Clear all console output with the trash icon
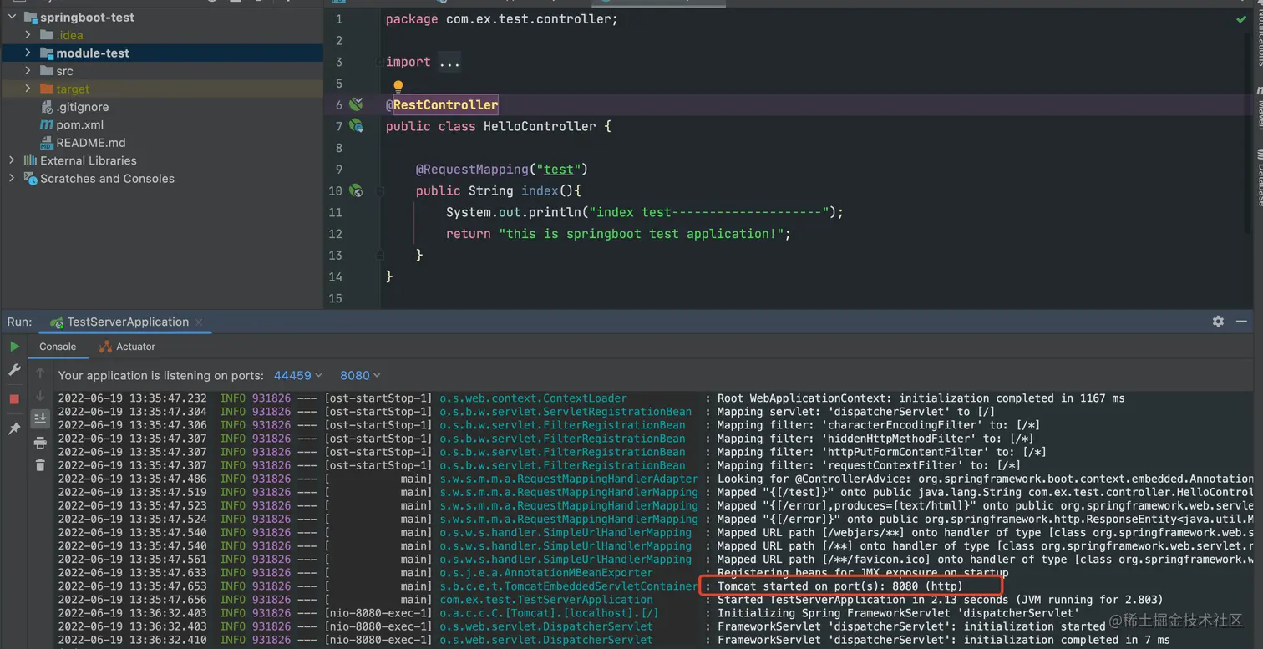Screen dimensions: 1263x649 click(x=40, y=465)
